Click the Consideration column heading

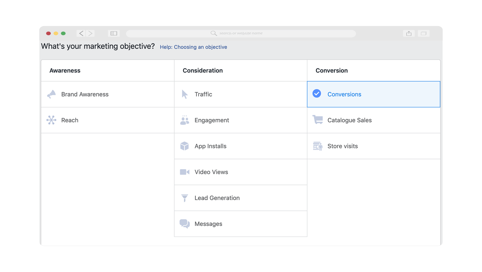203,70
